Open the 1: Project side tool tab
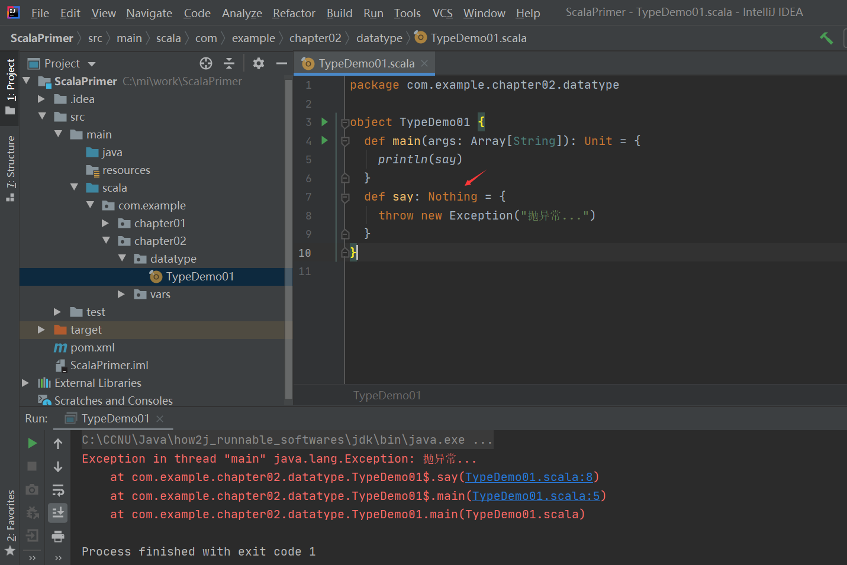This screenshot has width=847, height=565. [11, 86]
